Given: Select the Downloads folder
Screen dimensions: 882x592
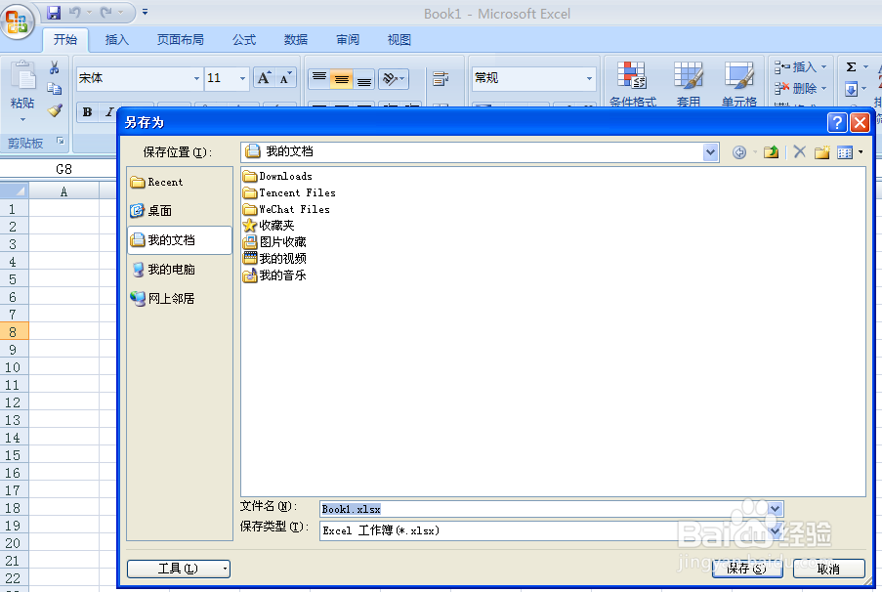Looking at the screenshot, I should [x=277, y=176].
